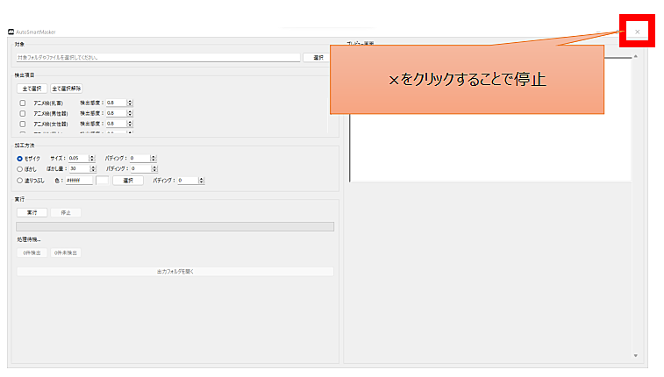Switch to the 塗りつぶし fill radio option
Viewport: 664px width, 377px height.
[x=20, y=181]
